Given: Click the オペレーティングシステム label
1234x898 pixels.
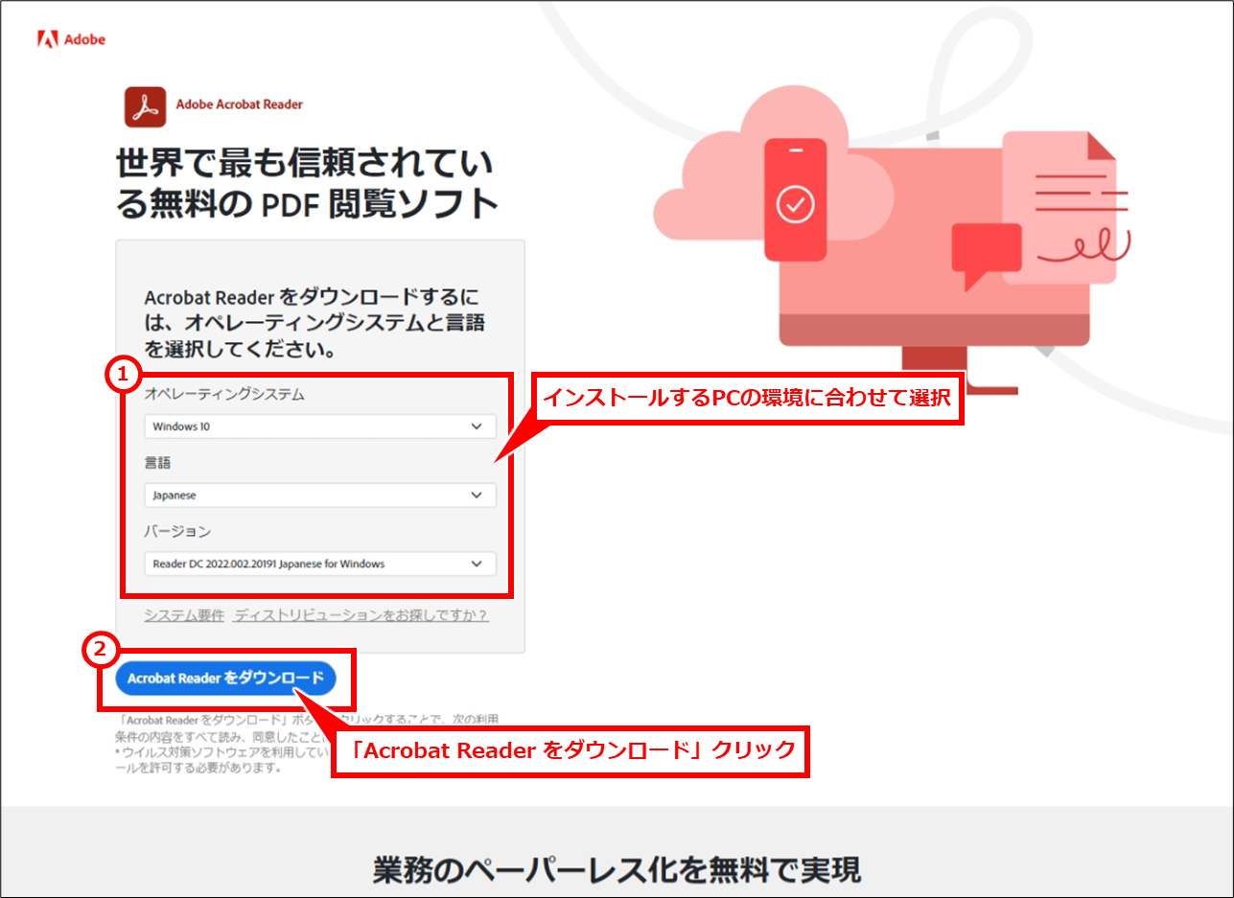Looking at the screenshot, I should pyautogui.click(x=224, y=394).
